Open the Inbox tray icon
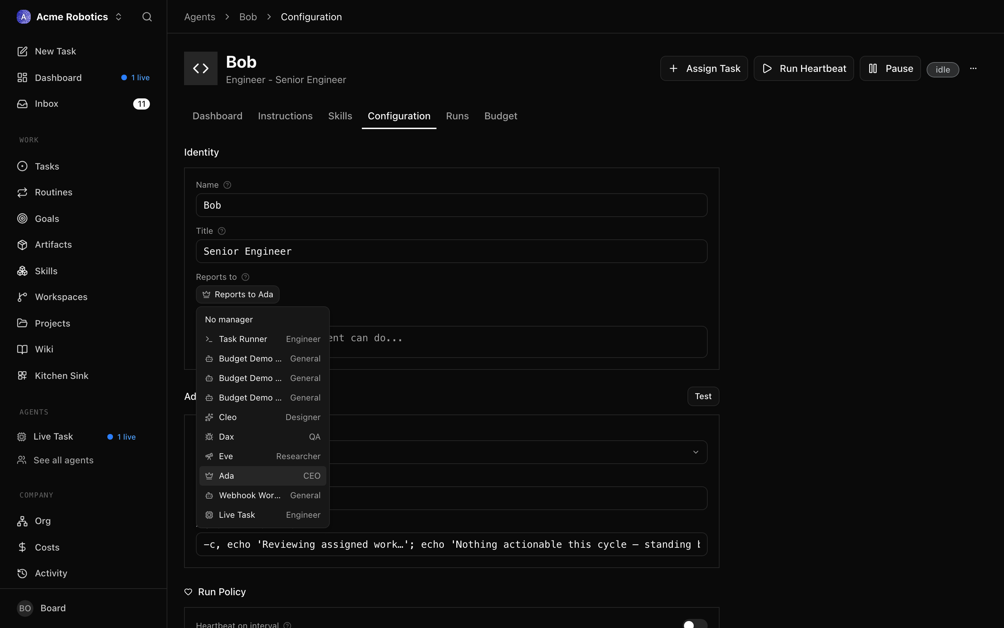The image size is (1004, 628). coord(22,104)
